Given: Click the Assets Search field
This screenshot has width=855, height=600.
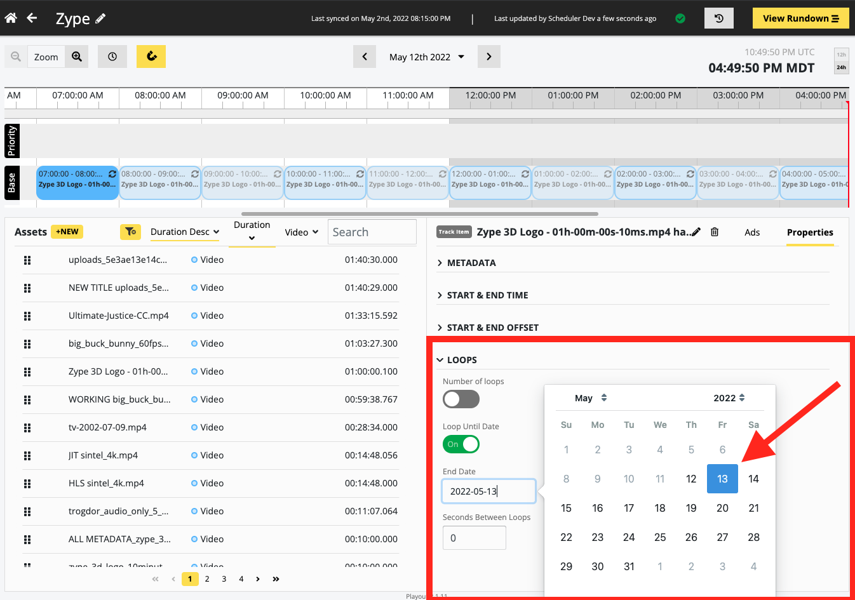Looking at the screenshot, I should click(x=372, y=232).
